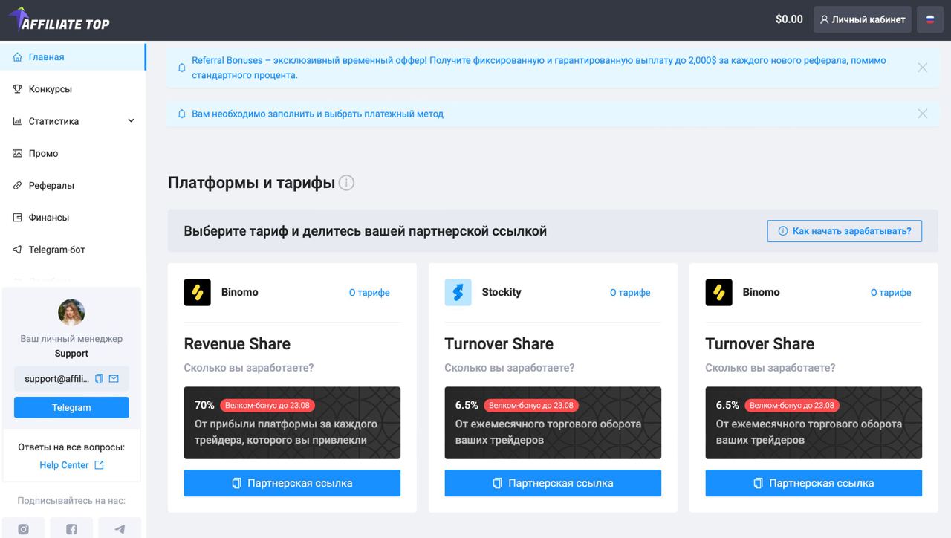
Task: Click the bar chart icon next to Статистика
Action: coord(17,121)
